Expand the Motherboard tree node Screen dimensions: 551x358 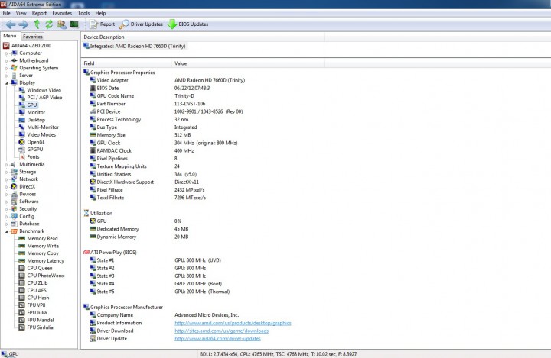(6, 60)
